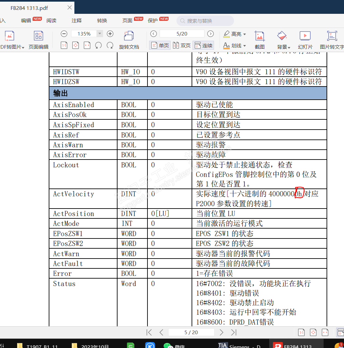Click the zoom value 135% field
The height and width of the screenshot is (348, 344).
coord(84,34)
